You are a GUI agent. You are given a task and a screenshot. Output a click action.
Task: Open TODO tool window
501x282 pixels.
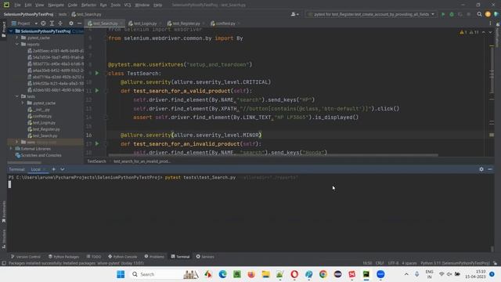pyautogui.click(x=94, y=256)
